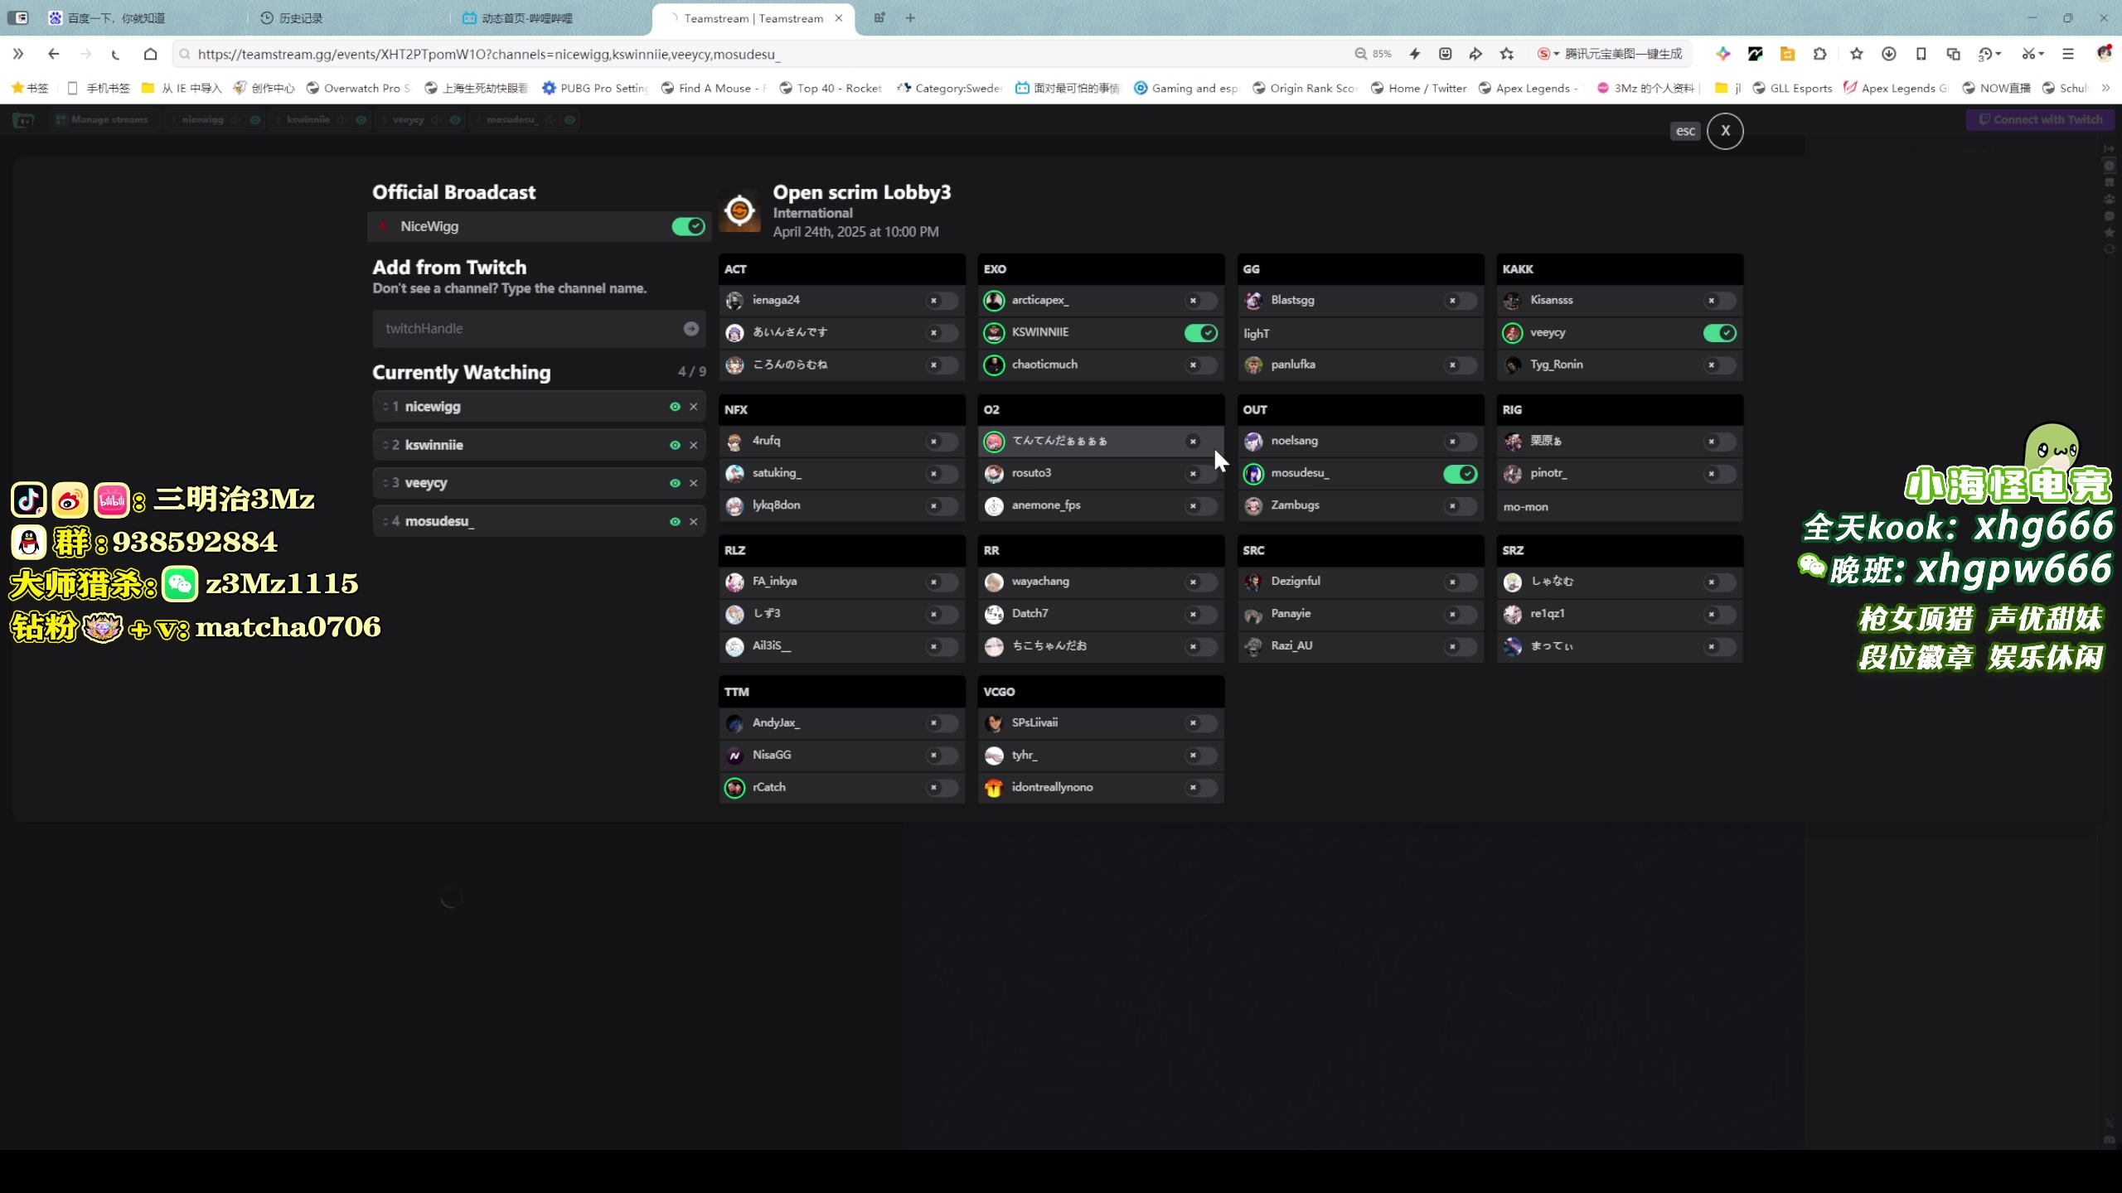This screenshot has width=2122, height=1193.
Task: Switch to the 历史记录 browser tab
Action: click(x=300, y=17)
